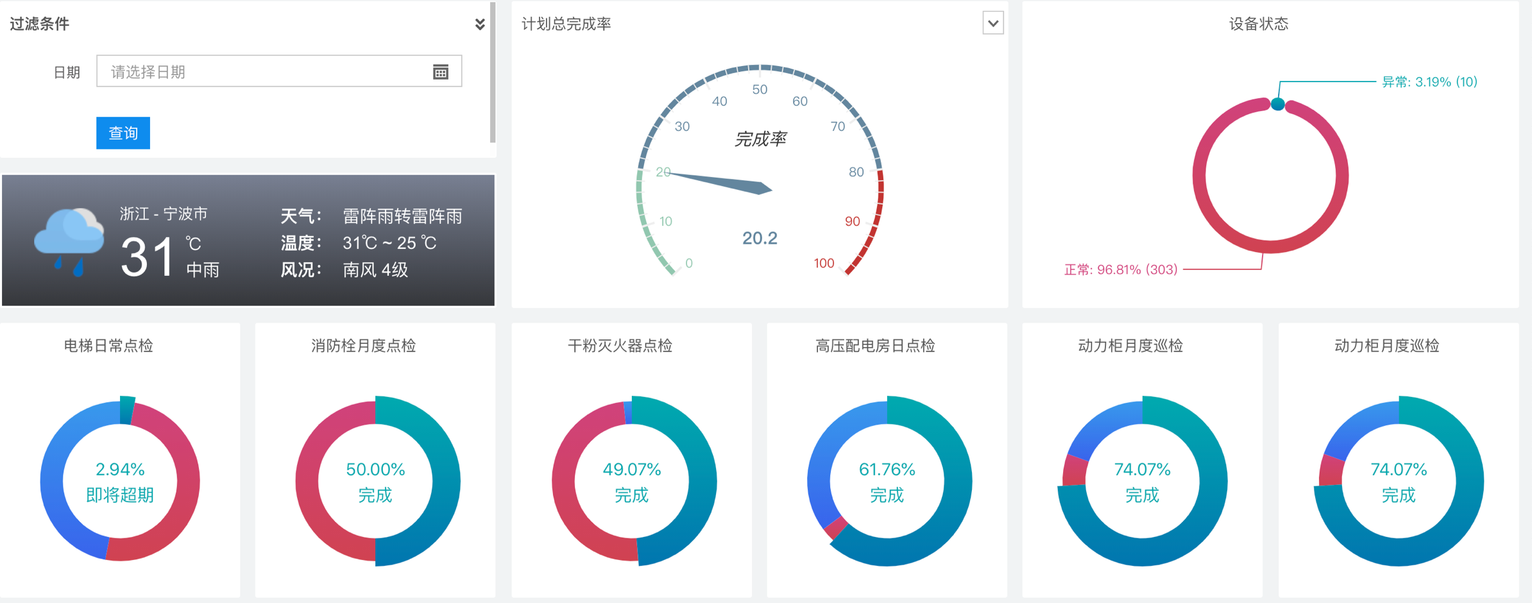Click the 查询 button
Image resolution: width=1532 pixels, height=603 pixels.
click(123, 133)
